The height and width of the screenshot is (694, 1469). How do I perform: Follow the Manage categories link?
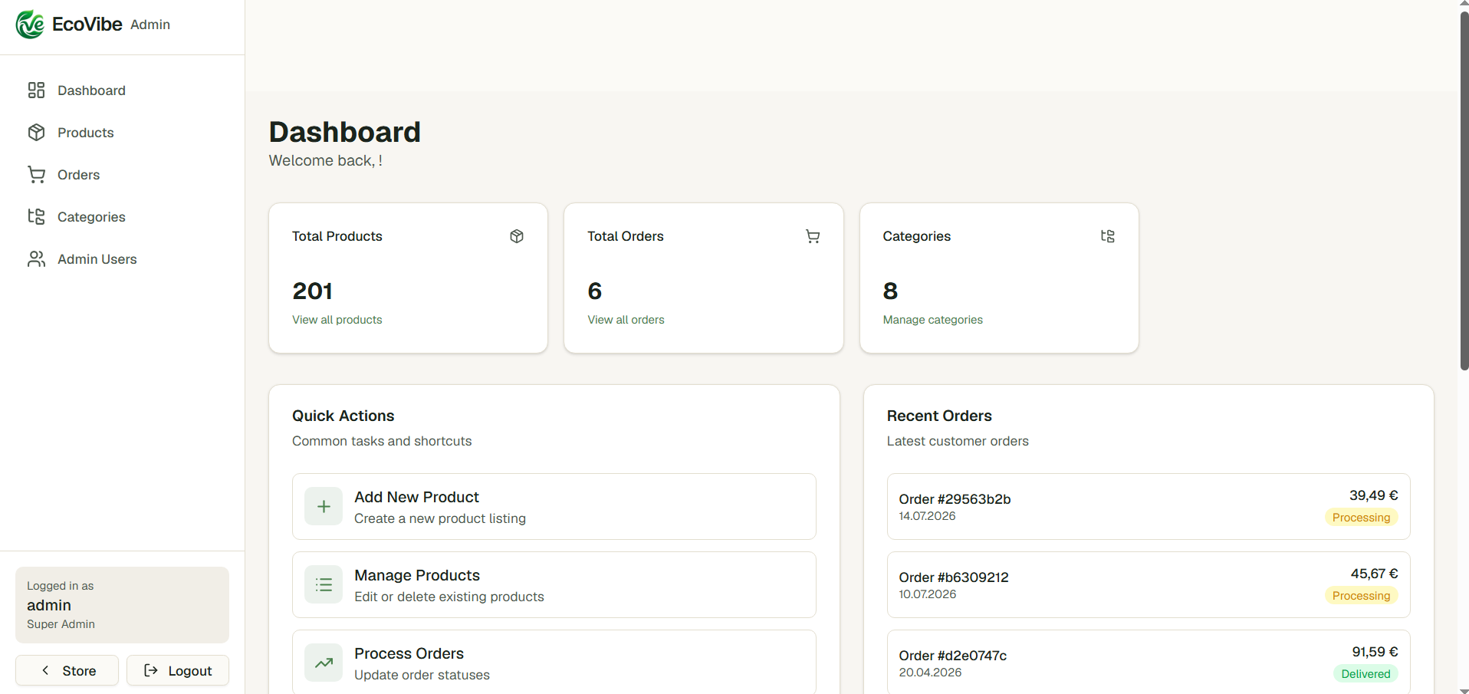932,320
